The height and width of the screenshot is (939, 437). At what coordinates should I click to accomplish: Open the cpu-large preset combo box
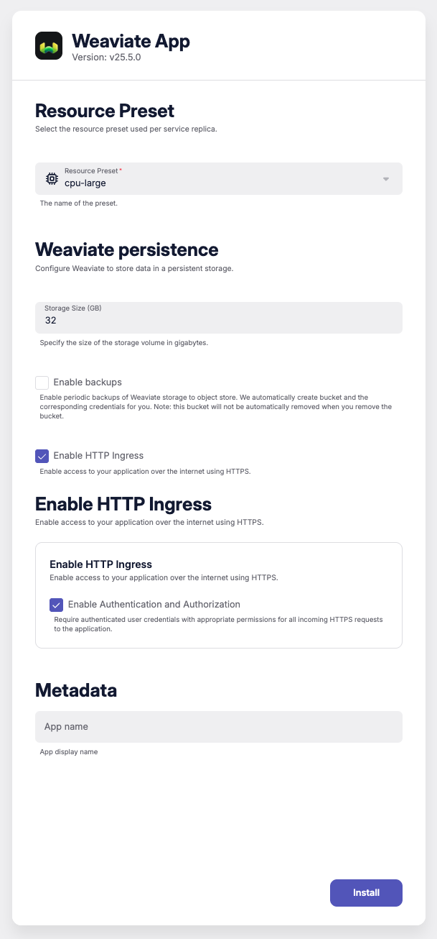[x=215, y=179]
